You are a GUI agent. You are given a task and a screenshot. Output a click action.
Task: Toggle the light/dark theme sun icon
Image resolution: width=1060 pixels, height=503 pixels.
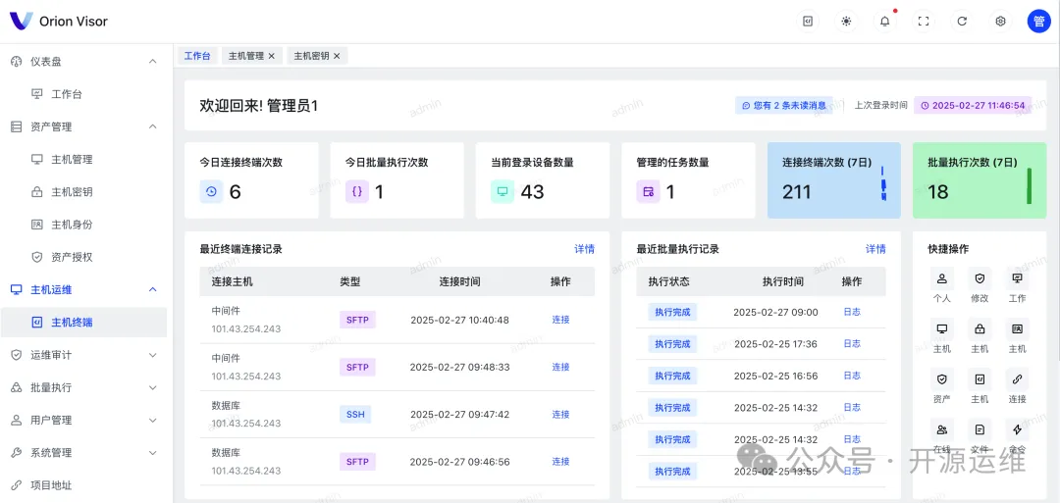tap(846, 21)
